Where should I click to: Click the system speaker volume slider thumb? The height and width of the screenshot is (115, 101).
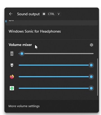click(x=22, y=54)
